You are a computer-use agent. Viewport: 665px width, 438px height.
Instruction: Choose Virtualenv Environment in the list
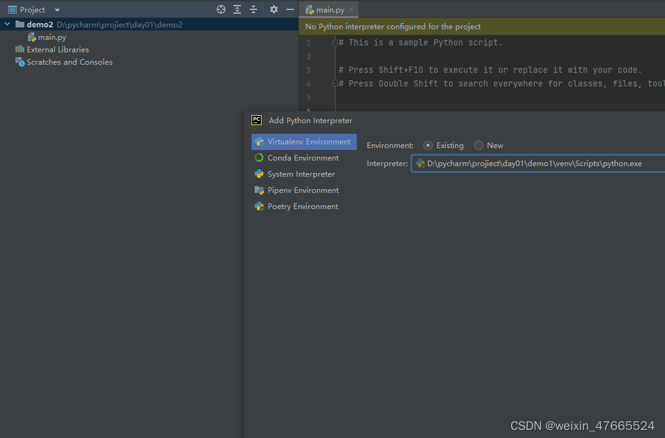click(x=304, y=142)
